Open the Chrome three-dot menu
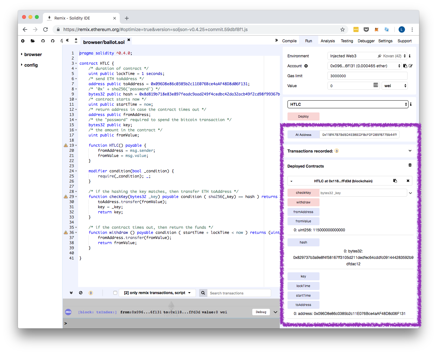Image resolution: width=437 pixels, height=354 pixels. click(x=412, y=29)
